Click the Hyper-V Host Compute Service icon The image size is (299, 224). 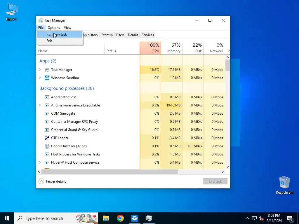(x=47, y=162)
